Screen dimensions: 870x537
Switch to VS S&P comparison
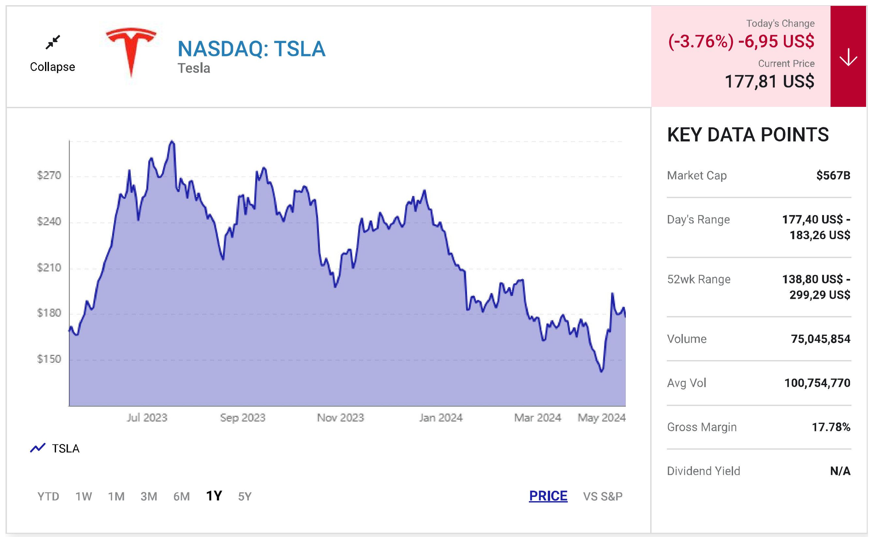(x=602, y=496)
